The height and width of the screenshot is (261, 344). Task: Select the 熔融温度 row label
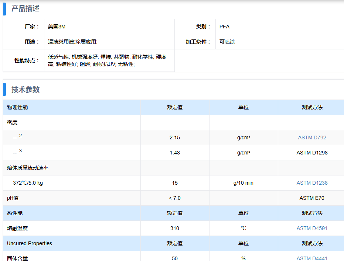click(17, 228)
